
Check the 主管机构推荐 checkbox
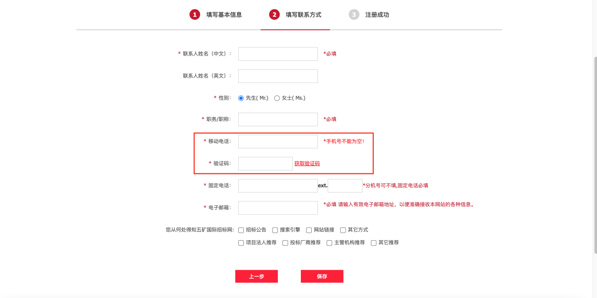pos(330,243)
